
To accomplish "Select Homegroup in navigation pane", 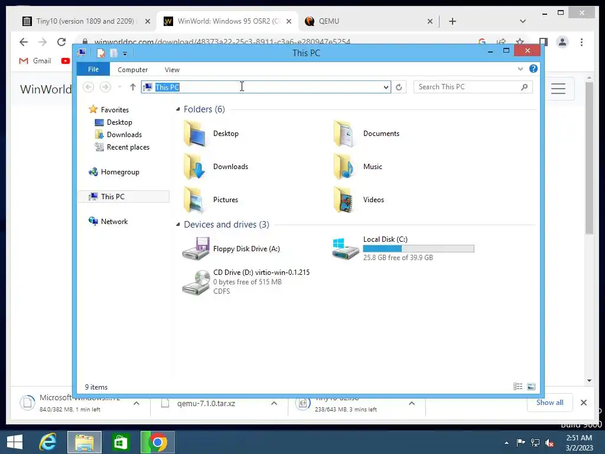I will point(114,172).
